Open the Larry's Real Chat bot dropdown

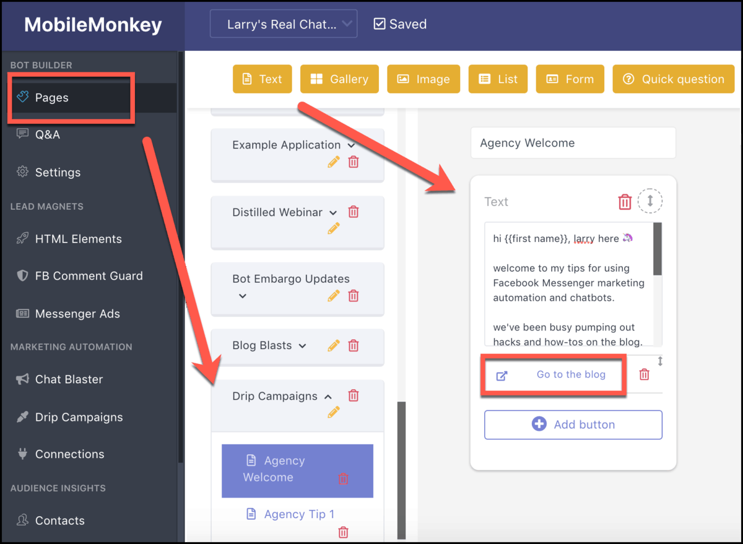[284, 24]
